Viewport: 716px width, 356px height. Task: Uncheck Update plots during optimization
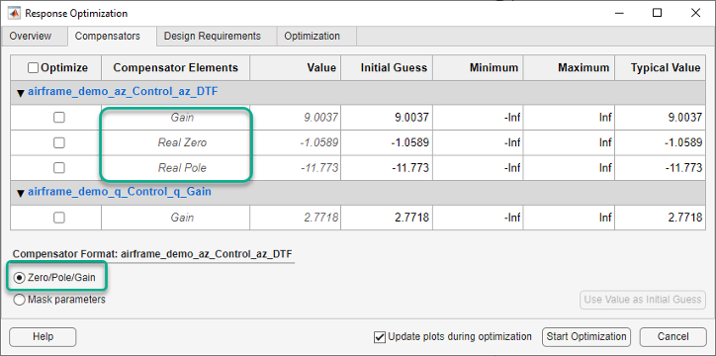coord(380,337)
